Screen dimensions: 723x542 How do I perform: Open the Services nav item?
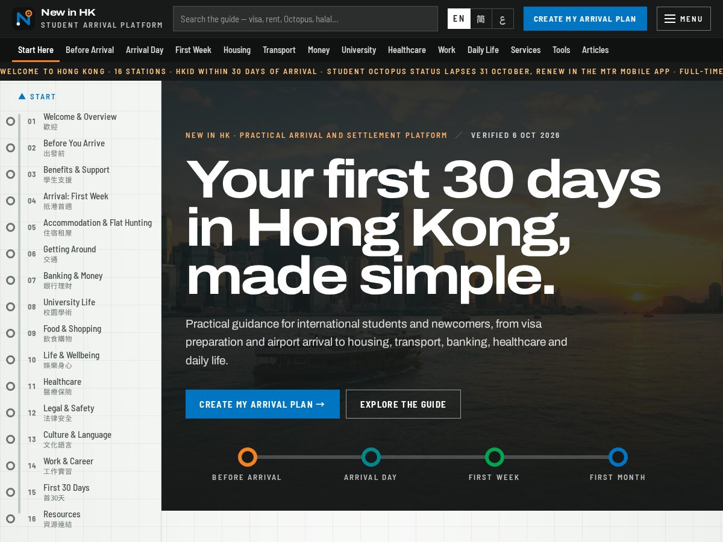(525, 50)
